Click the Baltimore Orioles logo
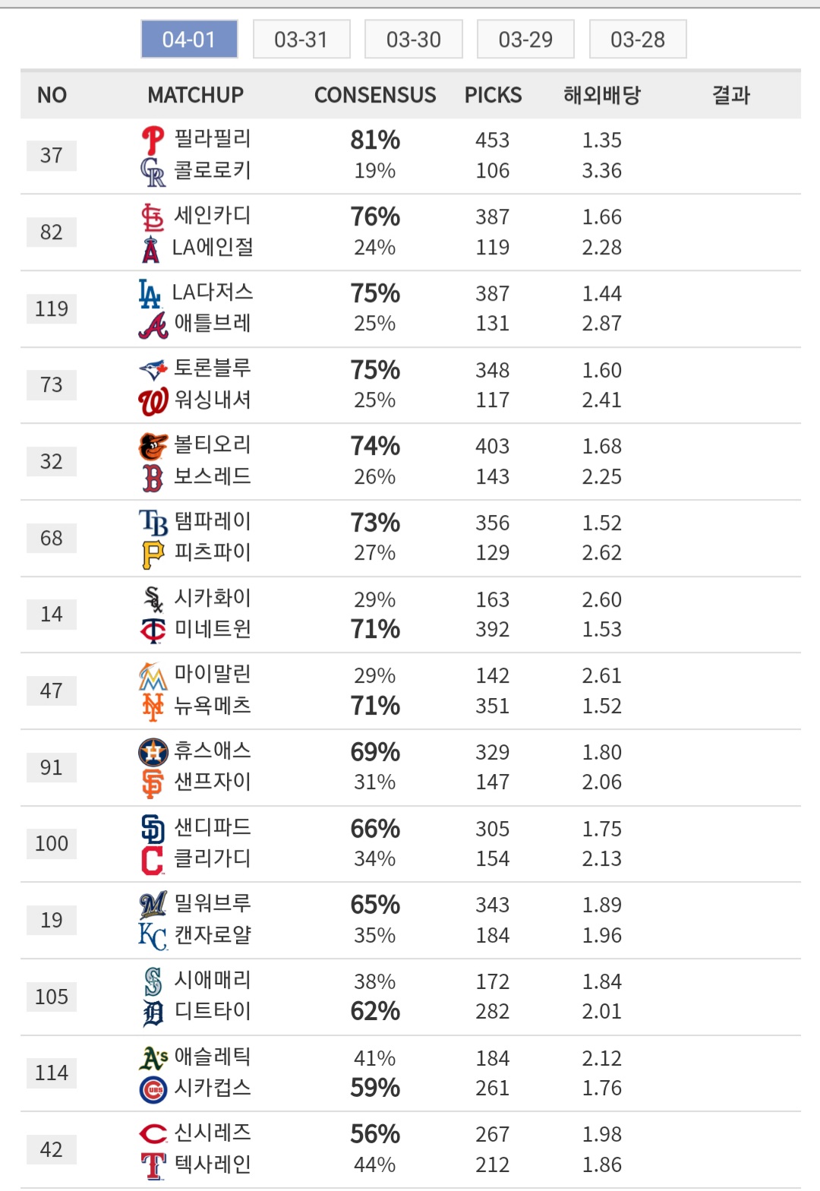 tap(153, 447)
